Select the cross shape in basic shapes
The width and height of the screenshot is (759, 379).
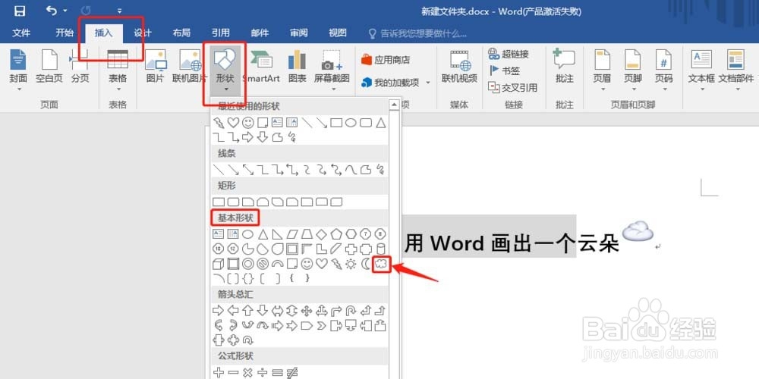[x=351, y=249]
